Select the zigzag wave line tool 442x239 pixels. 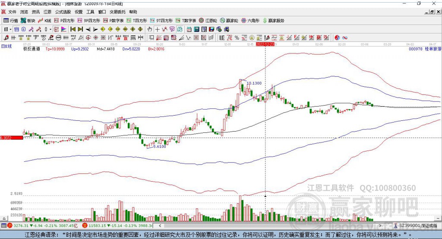(189, 38)
